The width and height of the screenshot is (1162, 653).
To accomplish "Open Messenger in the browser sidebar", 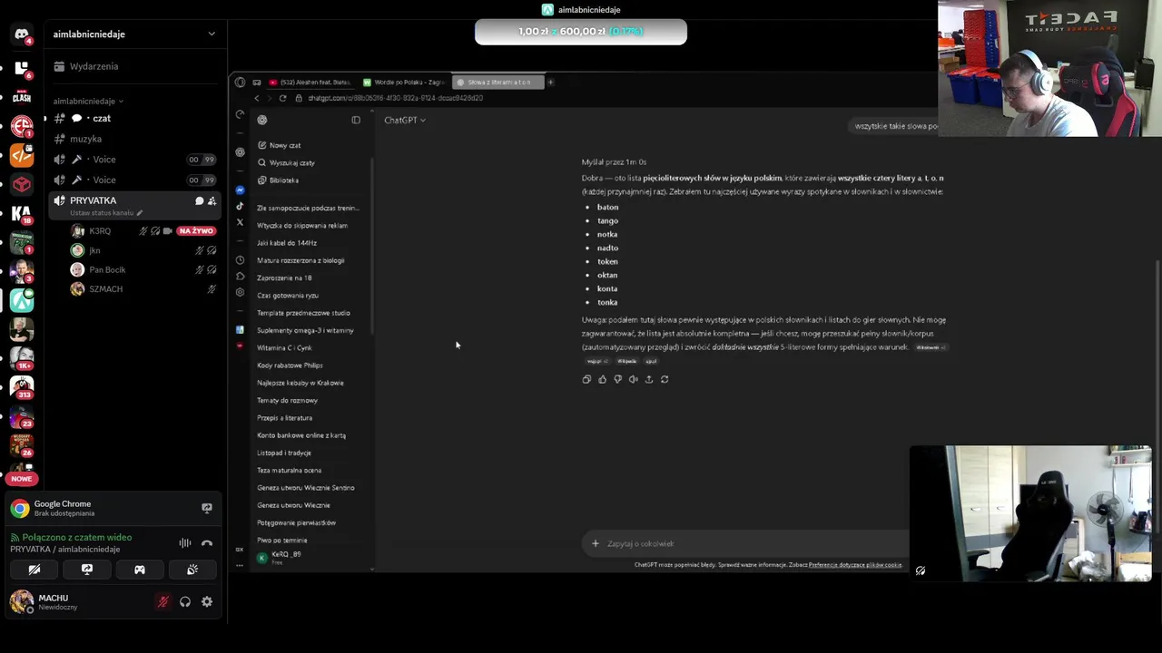I will (240, 190).
